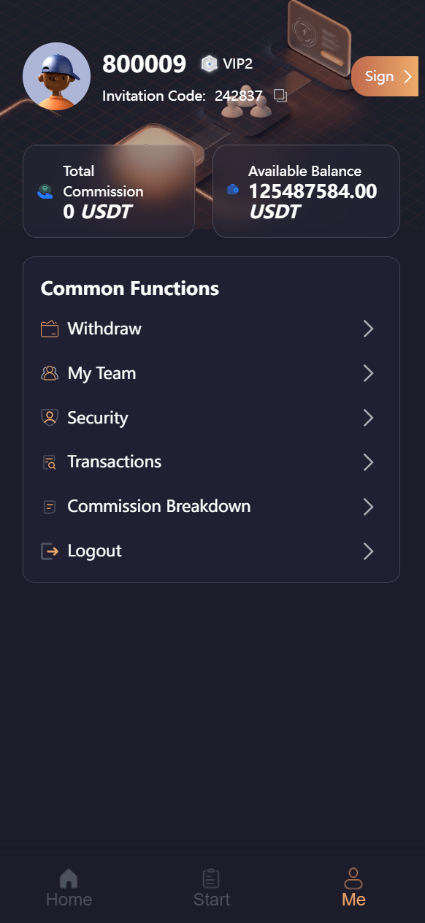Click the Available Balance wallet icon

[x=233, y=190]
